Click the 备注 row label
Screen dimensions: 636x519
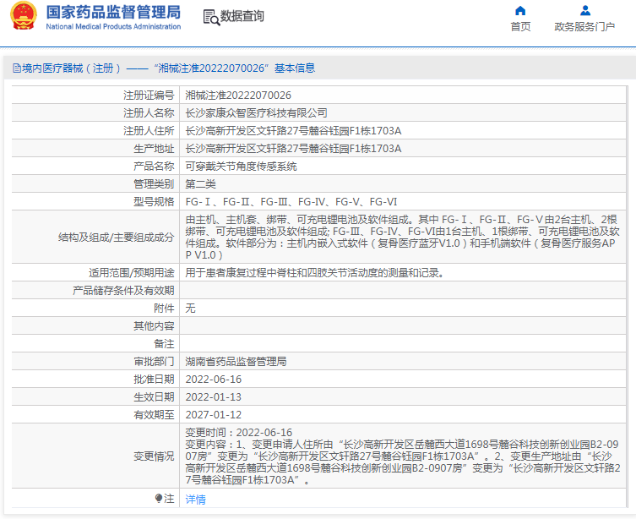tap(164, 344)
